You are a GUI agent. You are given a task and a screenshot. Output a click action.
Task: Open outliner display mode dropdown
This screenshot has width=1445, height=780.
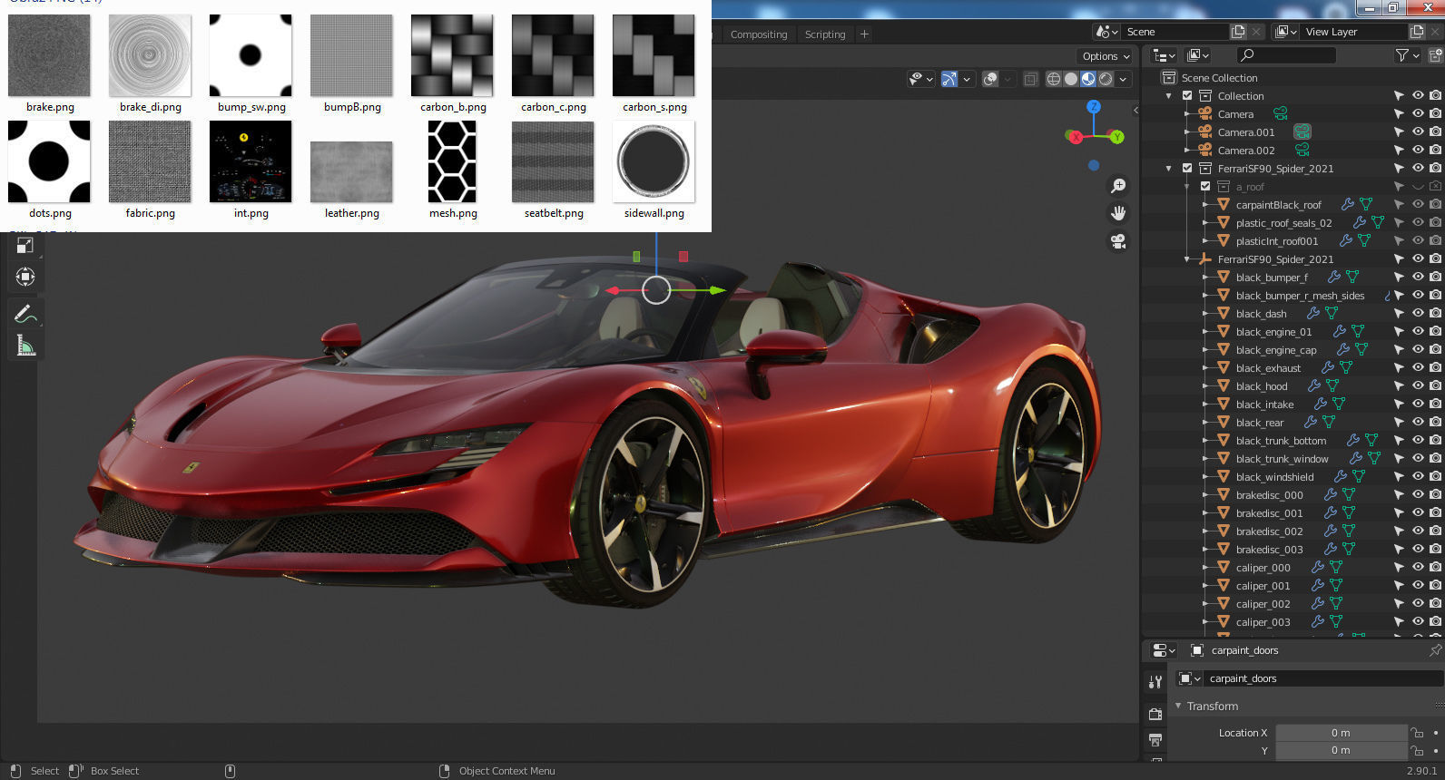click(1197, 56)
